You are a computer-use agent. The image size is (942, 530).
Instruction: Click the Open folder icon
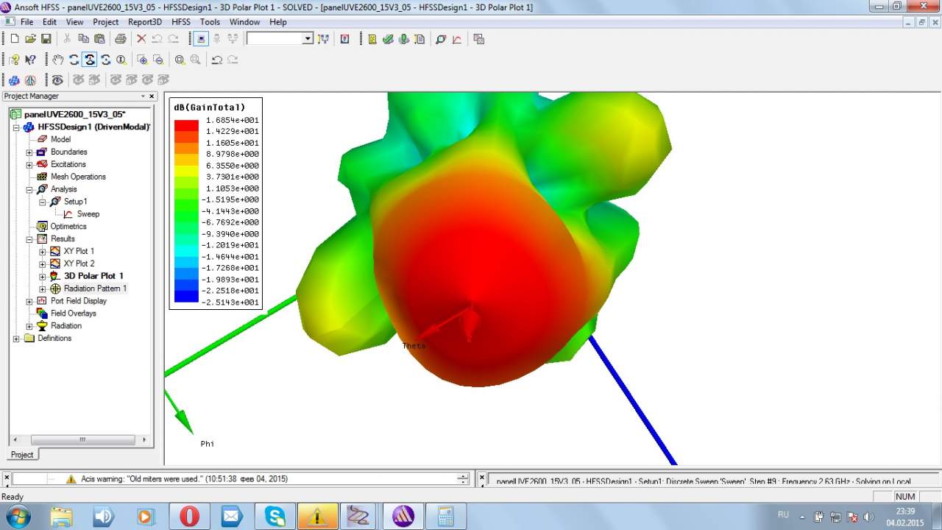click(30, 39)
